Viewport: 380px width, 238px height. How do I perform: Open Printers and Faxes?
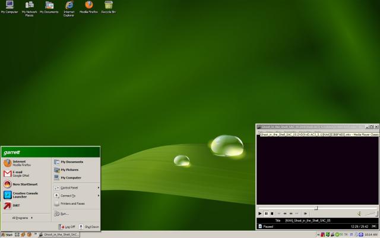coord(76,203)
